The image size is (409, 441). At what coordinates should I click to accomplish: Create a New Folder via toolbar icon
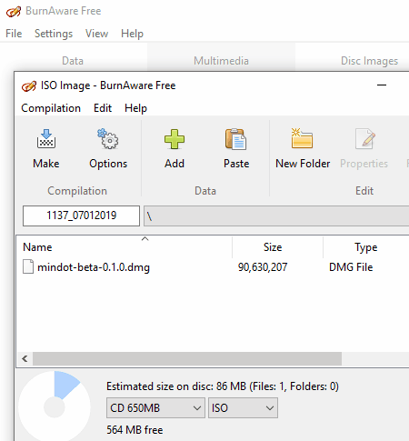click(302, 138)
